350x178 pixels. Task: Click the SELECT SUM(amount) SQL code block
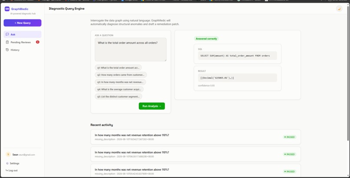pyautogui.click(x=238, y=56)
